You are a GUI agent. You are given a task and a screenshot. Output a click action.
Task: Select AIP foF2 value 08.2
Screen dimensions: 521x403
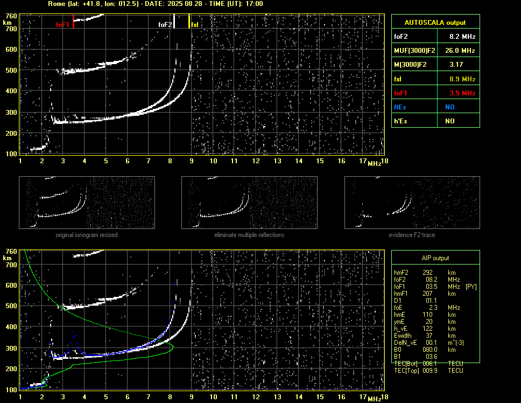[432, 280]
